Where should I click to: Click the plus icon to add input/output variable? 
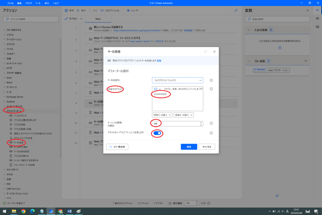(280, 48)
